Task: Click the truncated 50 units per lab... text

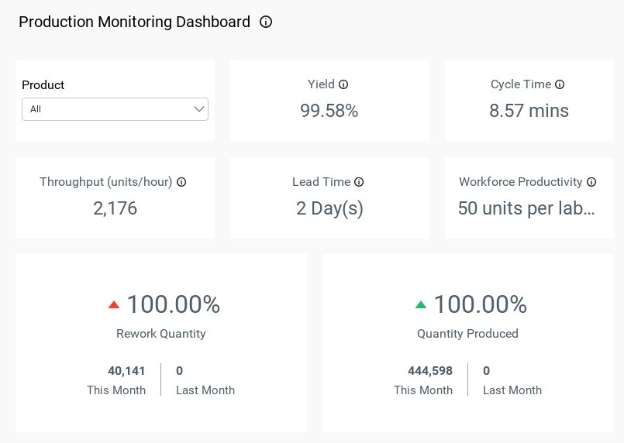Action: 526,208
